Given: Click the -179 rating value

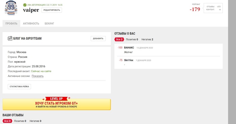Looking at the screenshot, I should click(195, 9).
